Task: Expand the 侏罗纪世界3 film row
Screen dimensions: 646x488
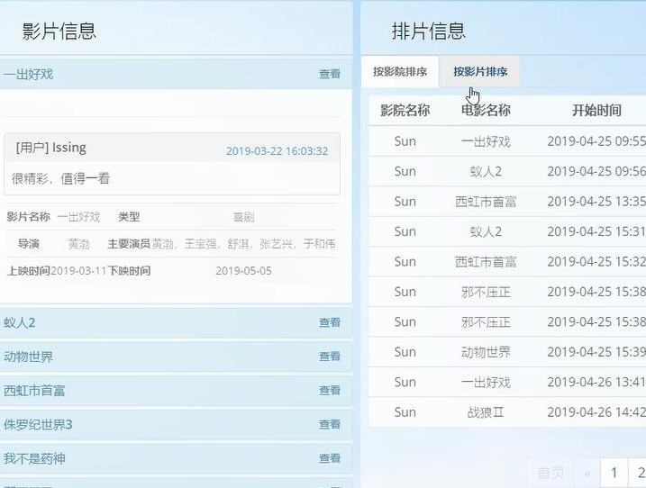Action: coord(176,425)
